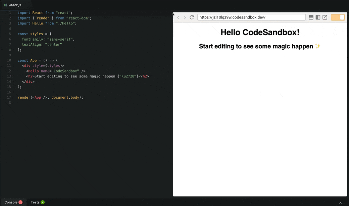Click the Hello import on line 3

coord(37,23)
